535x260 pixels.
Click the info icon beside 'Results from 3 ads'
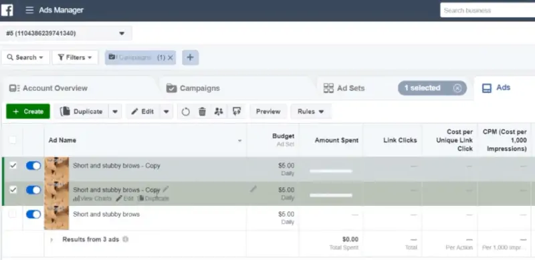(x=125, y=239)
